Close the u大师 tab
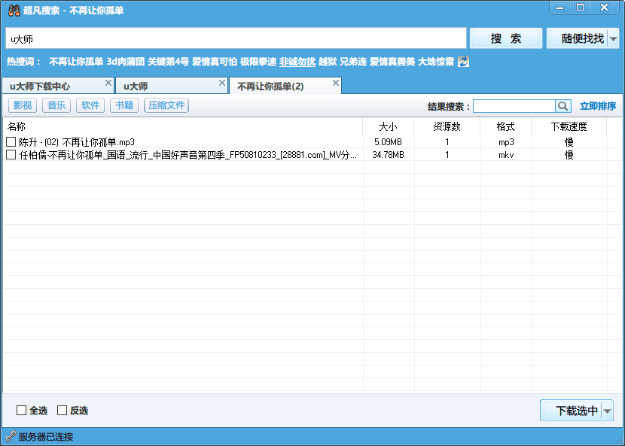625x446 pixels. coord(222,83)
